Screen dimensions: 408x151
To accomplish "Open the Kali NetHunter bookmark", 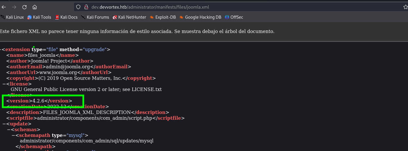I will [x=129, y=17].
